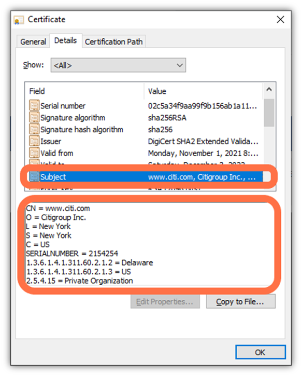Screen dimensions: 302x376
Task: Click the 1.3.6.1.4.1.311.60.2.1.2 = Delaware line
Action: coord(90,262)
